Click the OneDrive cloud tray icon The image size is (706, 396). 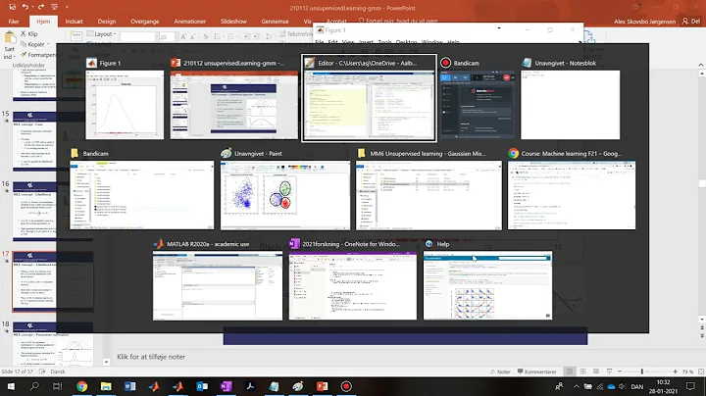(611, 386)
